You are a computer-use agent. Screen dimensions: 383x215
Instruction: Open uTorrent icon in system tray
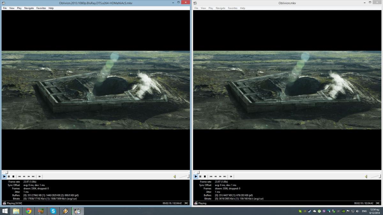point(319,211)
